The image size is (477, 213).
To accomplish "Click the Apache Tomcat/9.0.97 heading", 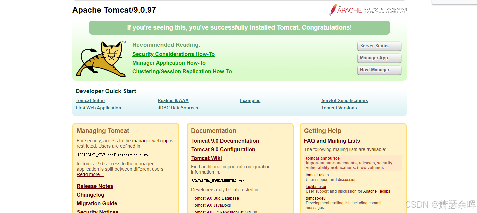I will coord(114,10).
